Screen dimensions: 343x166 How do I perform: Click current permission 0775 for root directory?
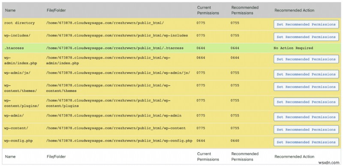pos(201,23)
